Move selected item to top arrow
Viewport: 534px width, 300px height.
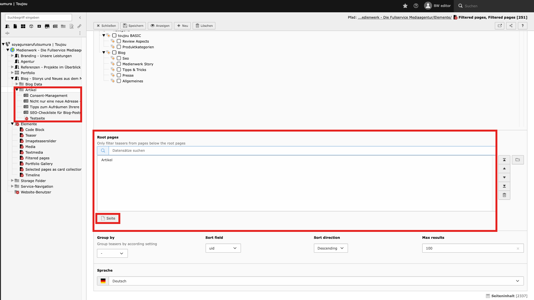pos(504,160)
